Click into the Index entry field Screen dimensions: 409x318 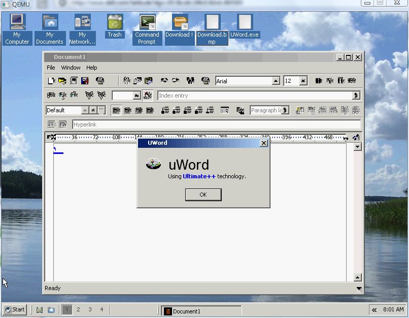click(x=255, y=96)
